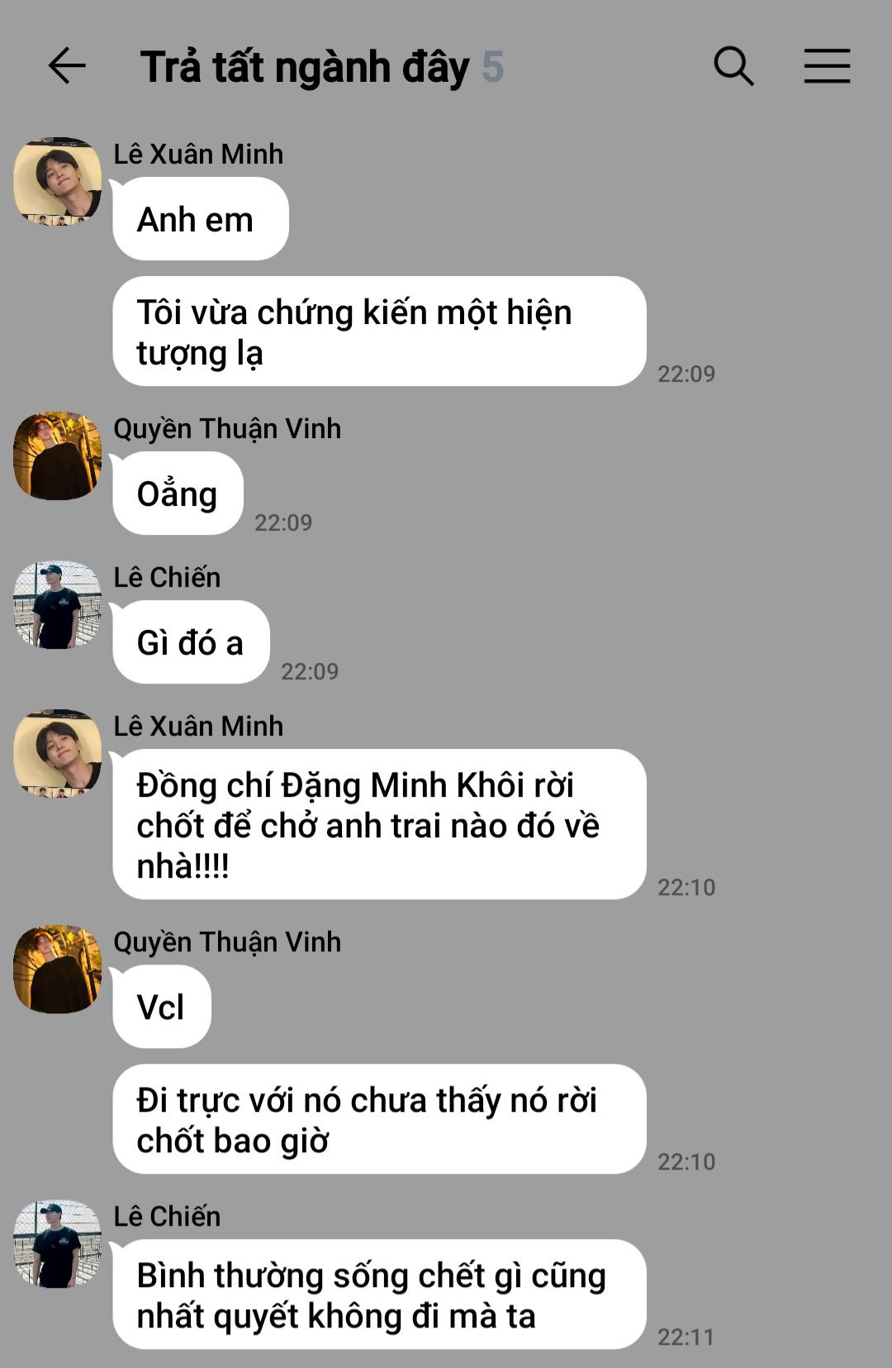Screen dimensions: 892x1368
Task: Tap the back arrow icon
Action: click(67, 66)
